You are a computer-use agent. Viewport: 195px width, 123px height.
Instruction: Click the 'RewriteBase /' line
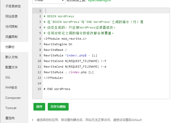[x=55, y=50]
